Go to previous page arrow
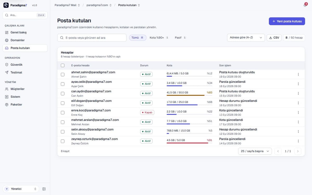The height and width of the screenshot is (195, 312). click(278, 151)
